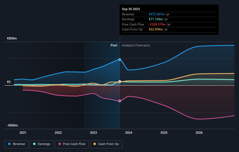The image size is (239, 152).
Task: Click the €472.607m revenue value
Action: coord(157,14)
